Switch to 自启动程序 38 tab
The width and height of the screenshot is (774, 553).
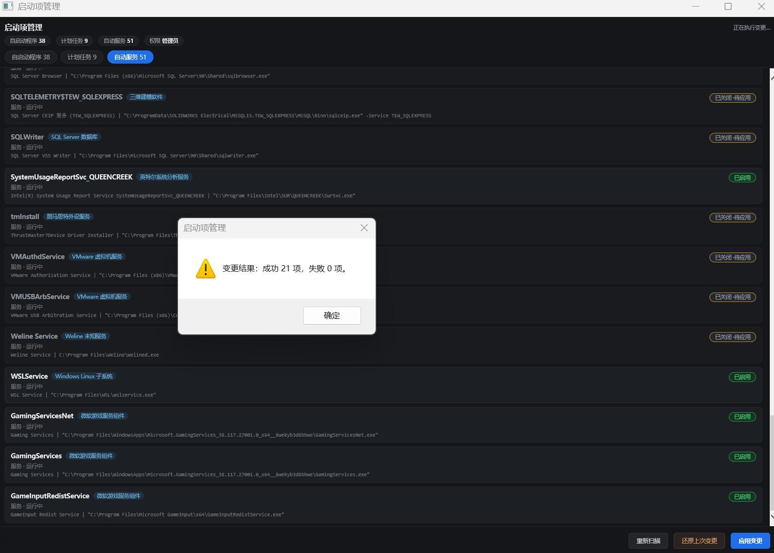pos(31,57)
